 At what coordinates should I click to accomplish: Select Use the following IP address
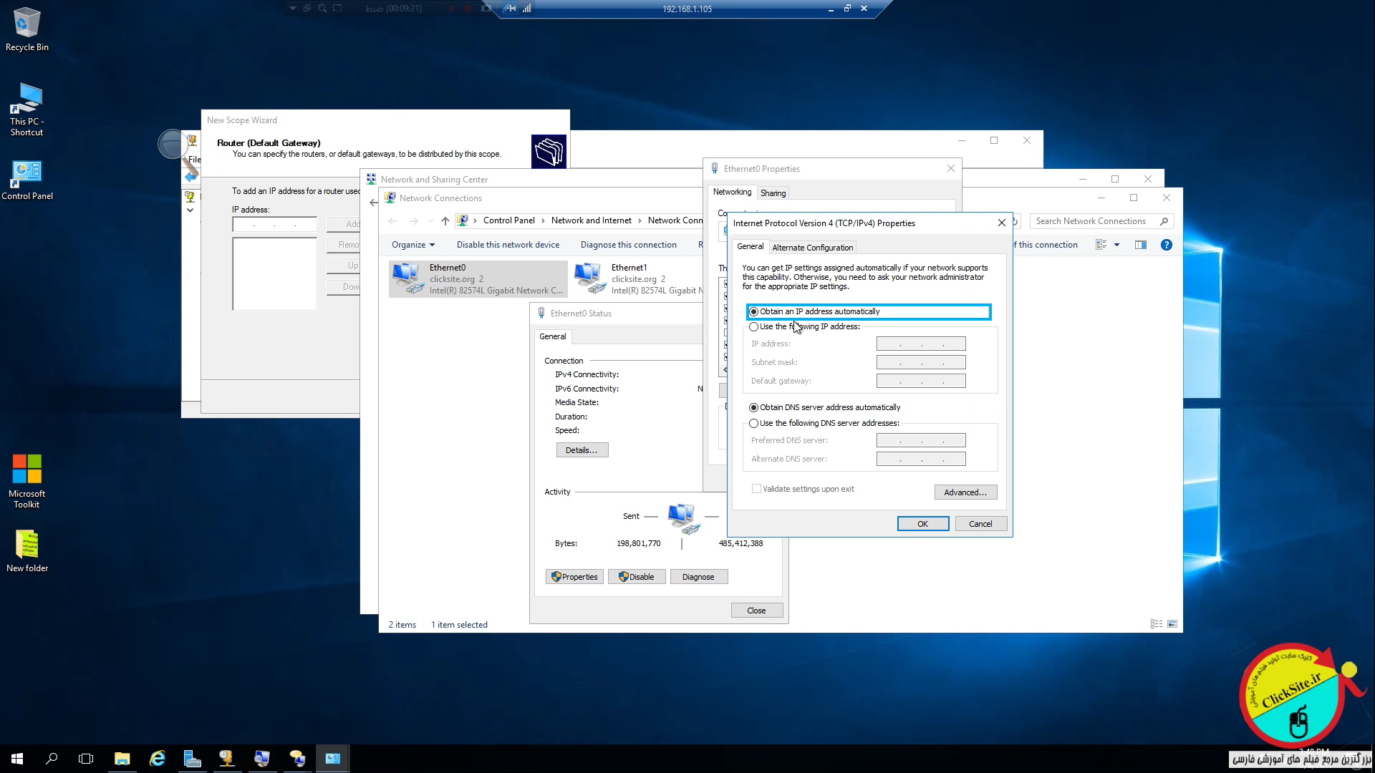click(x=753, y=327)
